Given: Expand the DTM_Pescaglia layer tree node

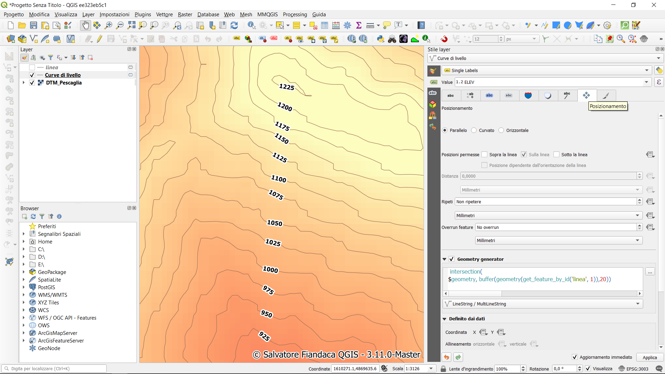Looking at the screenshot, I should click(x=24, y=83).
